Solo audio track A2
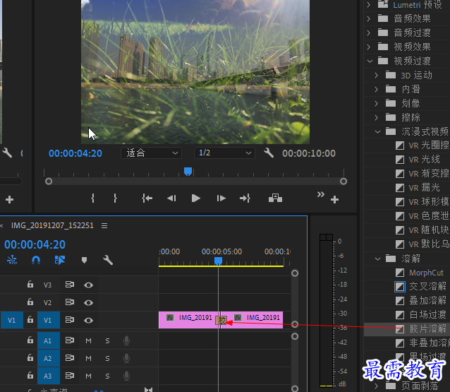The image size is (450, 392). click(107, 358)
